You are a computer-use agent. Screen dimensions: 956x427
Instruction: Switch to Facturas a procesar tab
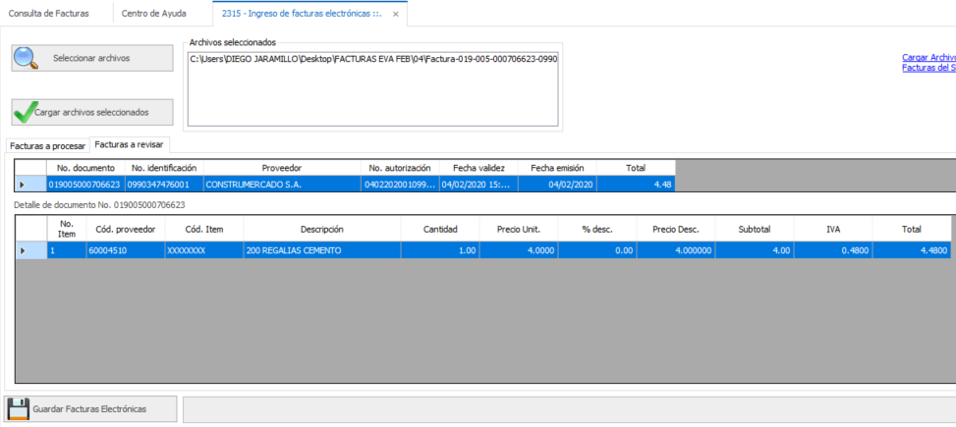pos(47,145)
